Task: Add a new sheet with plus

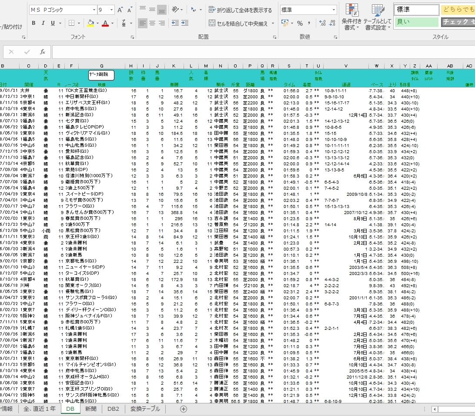Action: (184, 409)
